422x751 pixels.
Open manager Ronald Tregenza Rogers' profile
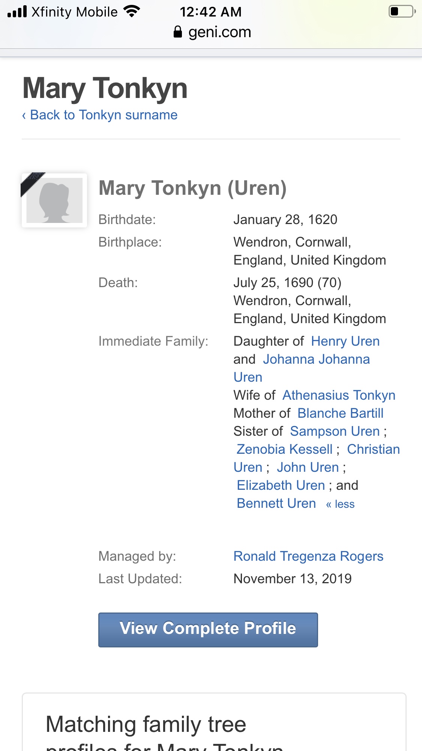click(x=308, y=556)
